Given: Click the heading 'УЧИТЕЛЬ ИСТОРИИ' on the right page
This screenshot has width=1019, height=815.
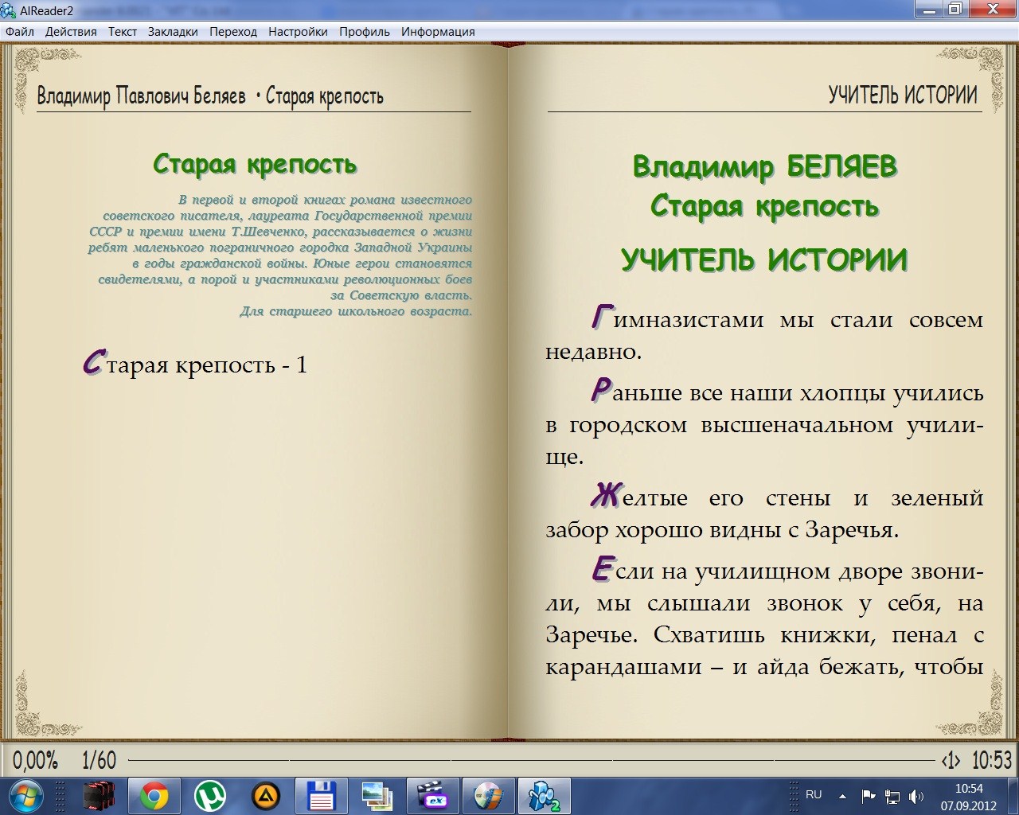Looking at the screenshot, I should click(x=763, y=260).
